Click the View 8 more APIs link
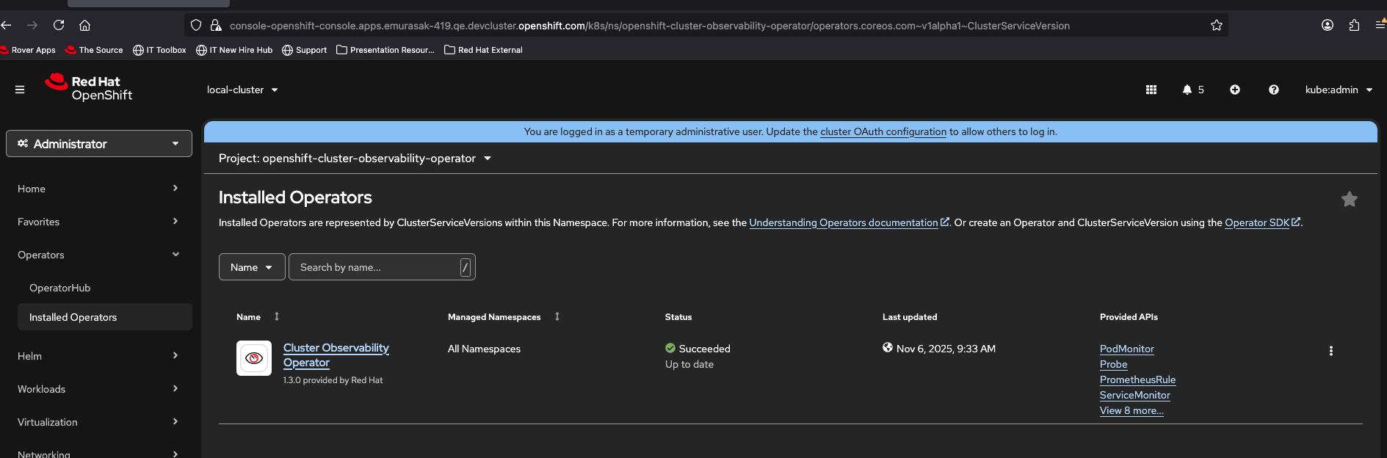 pyautogui.click(x=1131, y=411)
